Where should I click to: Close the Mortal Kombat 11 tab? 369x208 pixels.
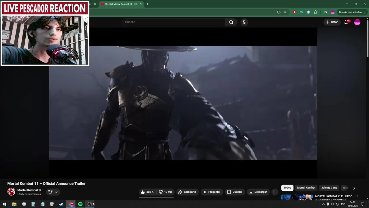coord(141,4)
